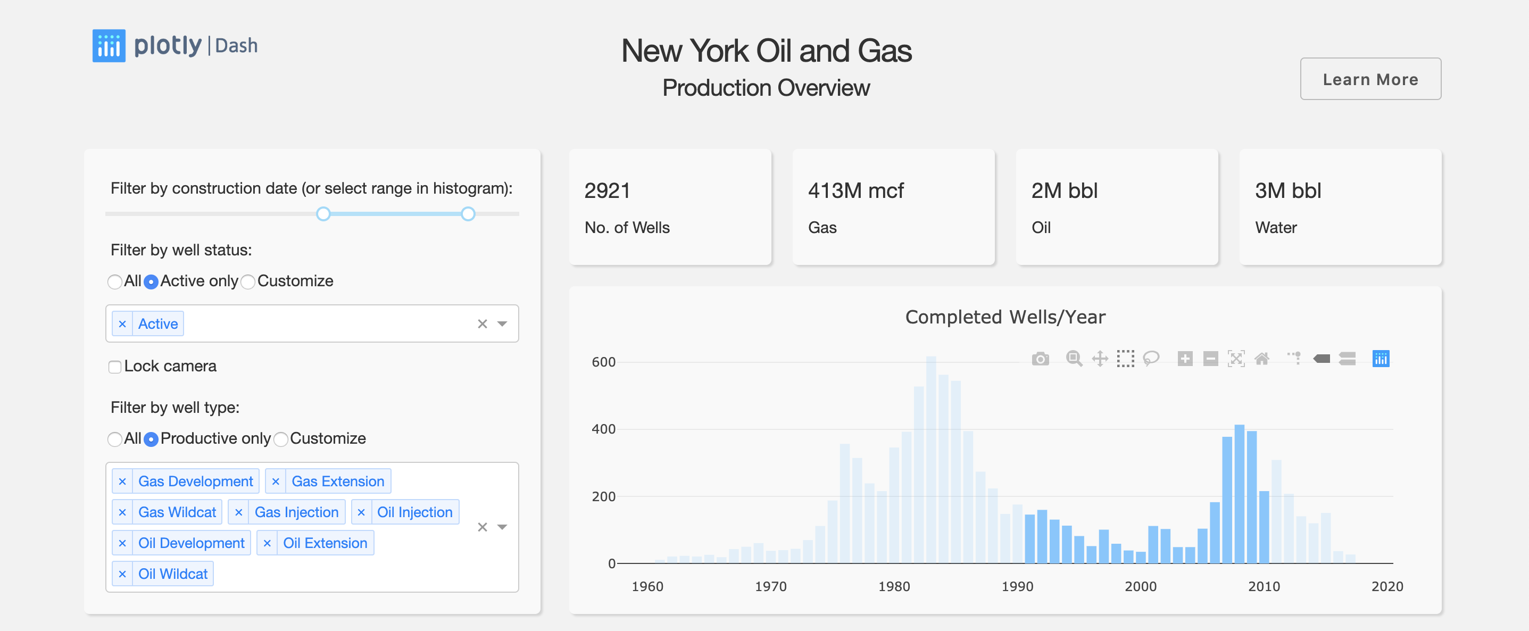Choose the Box Select tool

(x=1125, y=359)
